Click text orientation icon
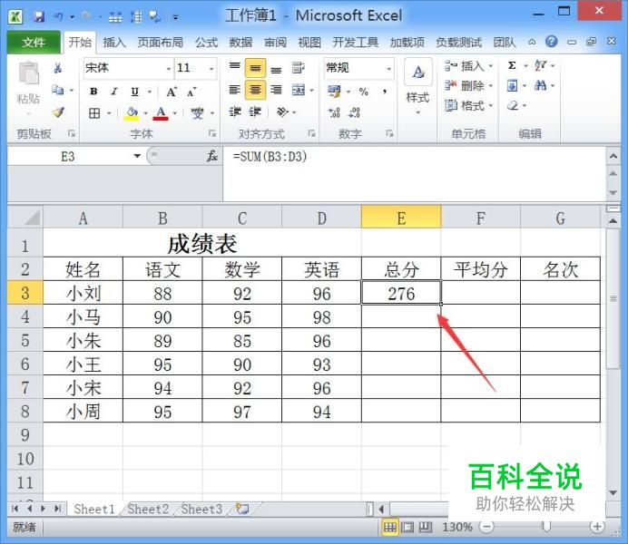This screenshot has height=544, width=628. (282, 112)
